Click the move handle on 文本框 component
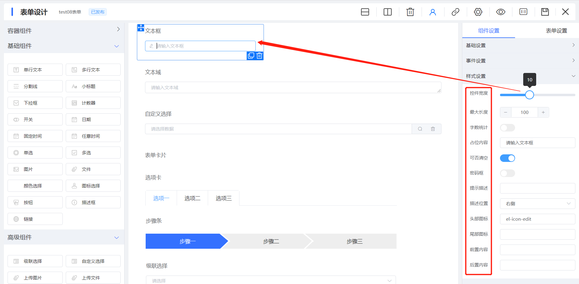Image resolution: width=579 pixels, height=284 pixels. 141,28
